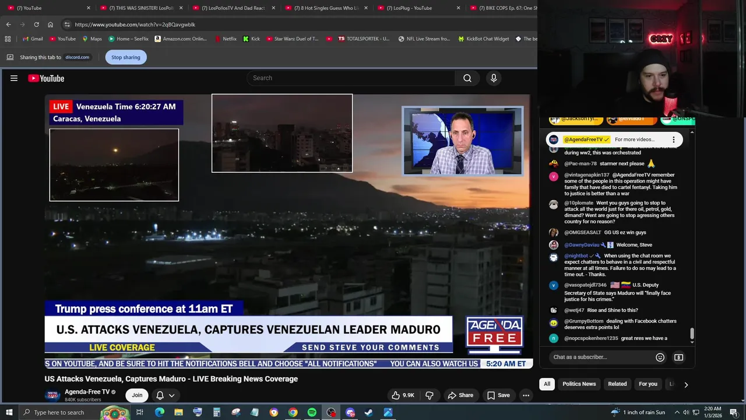Open File Explorer from the taskbar
Viewport: 746px width, 420px height.
click(178, 412)
